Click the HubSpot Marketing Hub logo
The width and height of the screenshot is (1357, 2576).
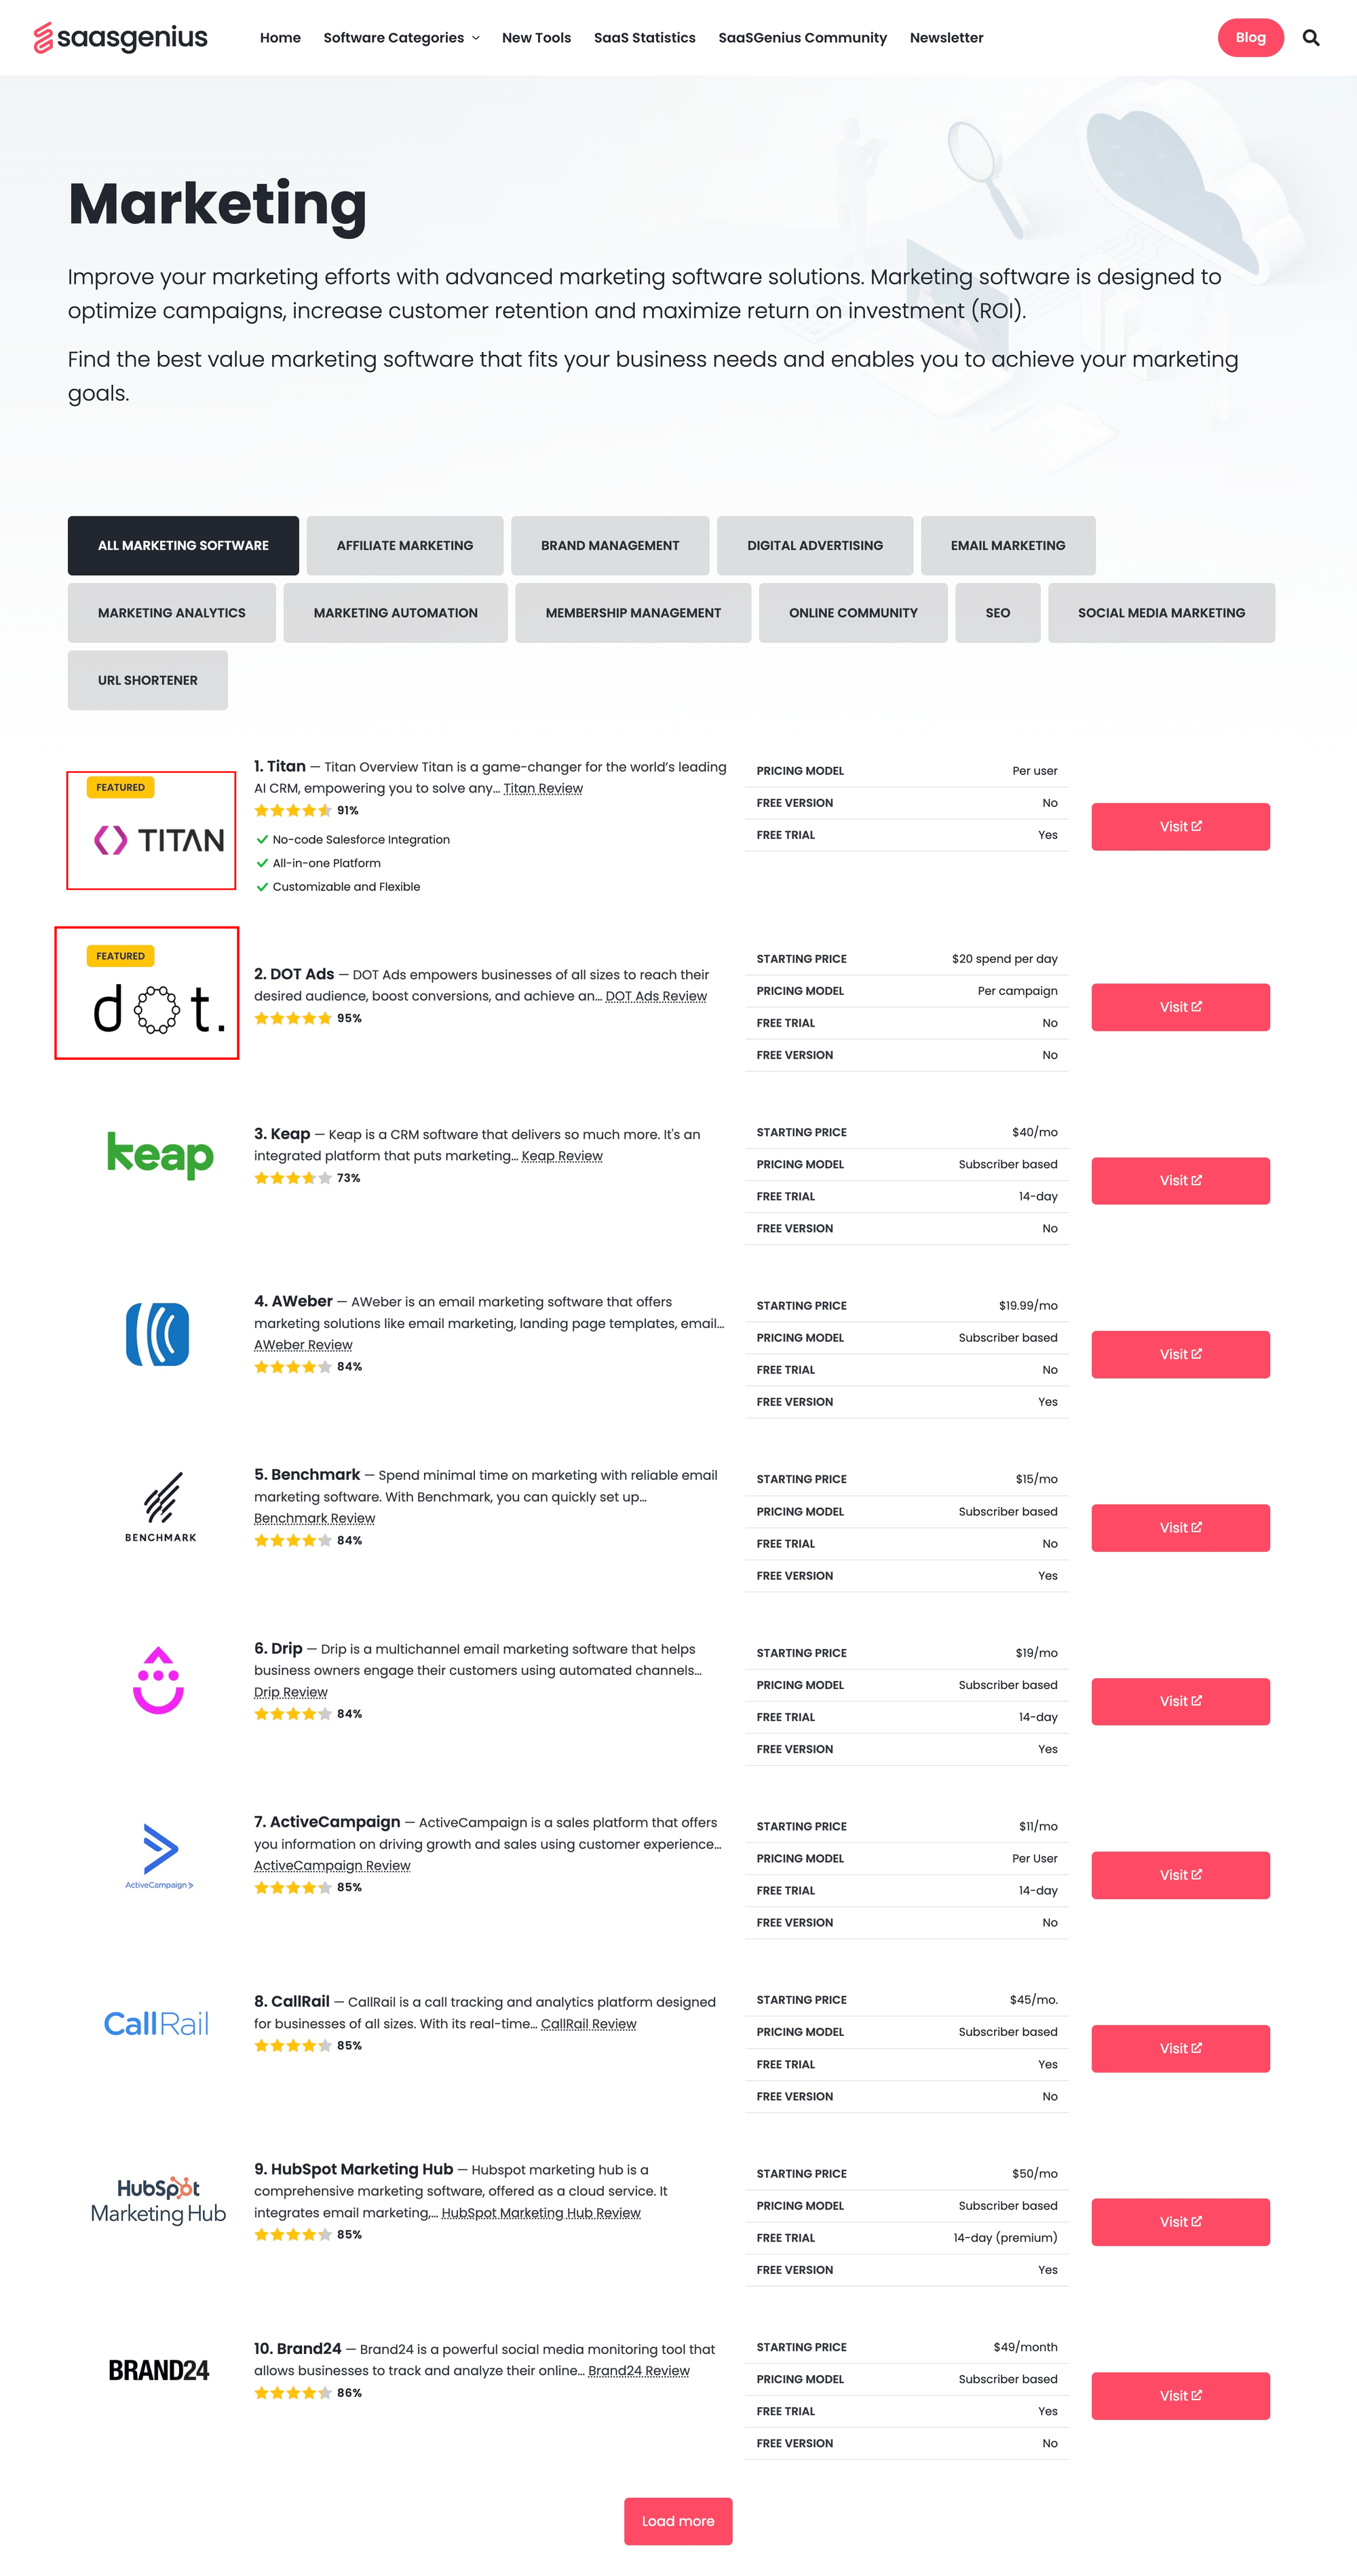pyautogui.click(x=158, y=2200)
